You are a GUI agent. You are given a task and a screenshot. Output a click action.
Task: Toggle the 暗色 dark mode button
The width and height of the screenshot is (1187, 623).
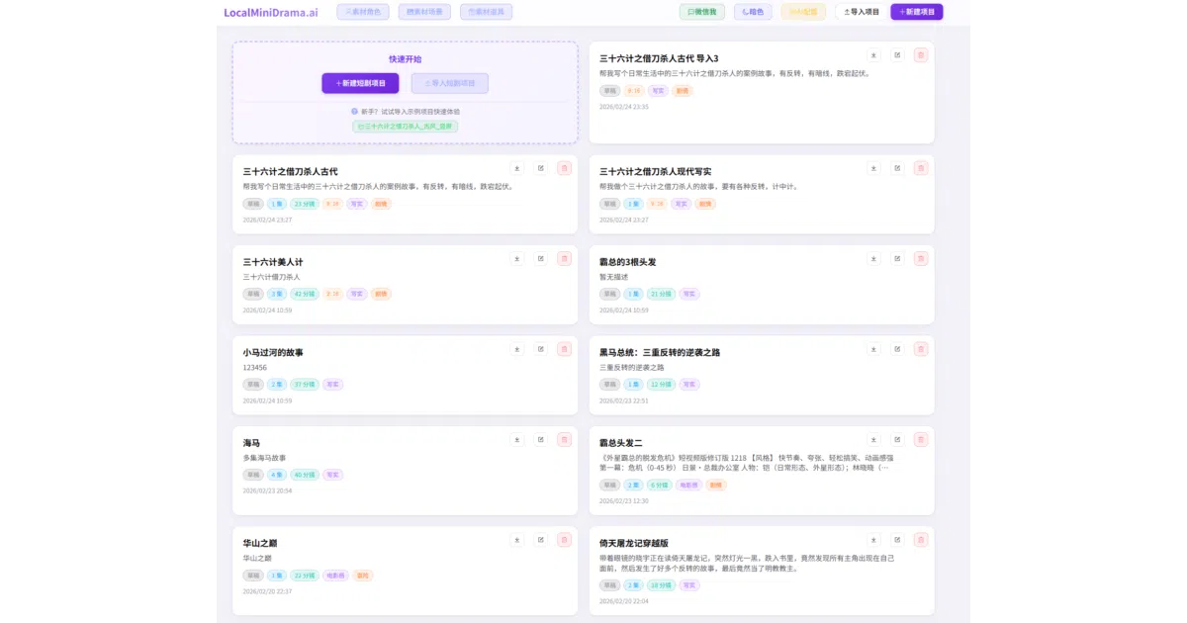[753, 12]
